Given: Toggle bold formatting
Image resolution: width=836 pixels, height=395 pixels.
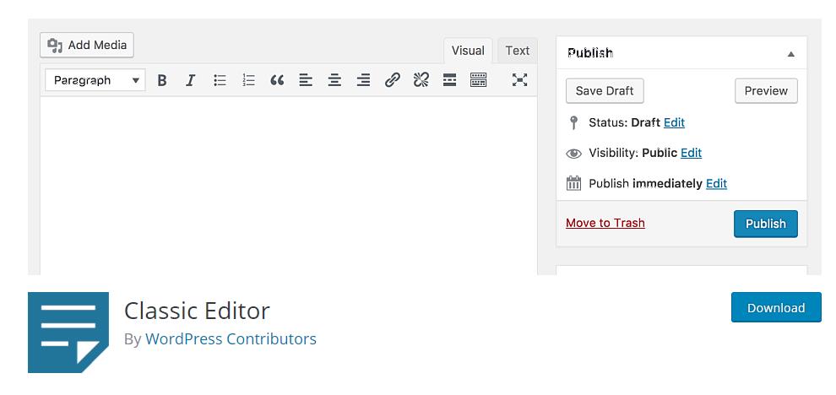Looking at the screenshot, I should tap(162, 80).
